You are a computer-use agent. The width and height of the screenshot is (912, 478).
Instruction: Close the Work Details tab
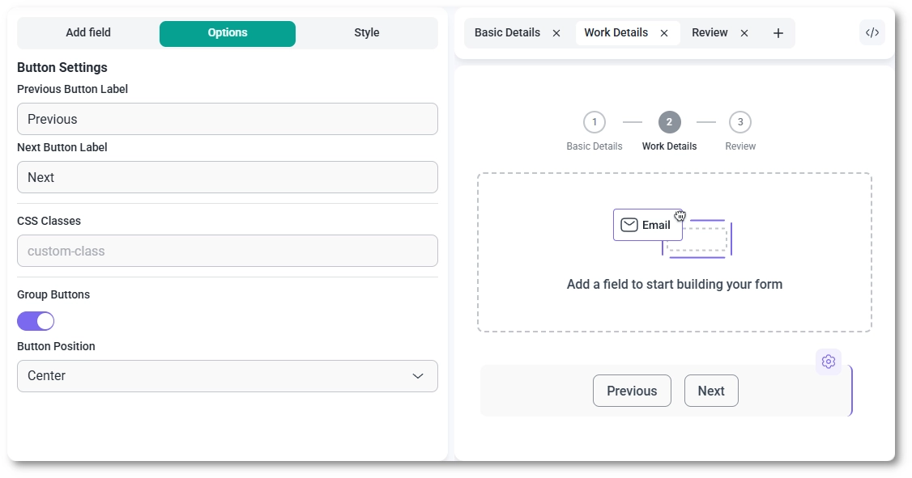(663, 33)
